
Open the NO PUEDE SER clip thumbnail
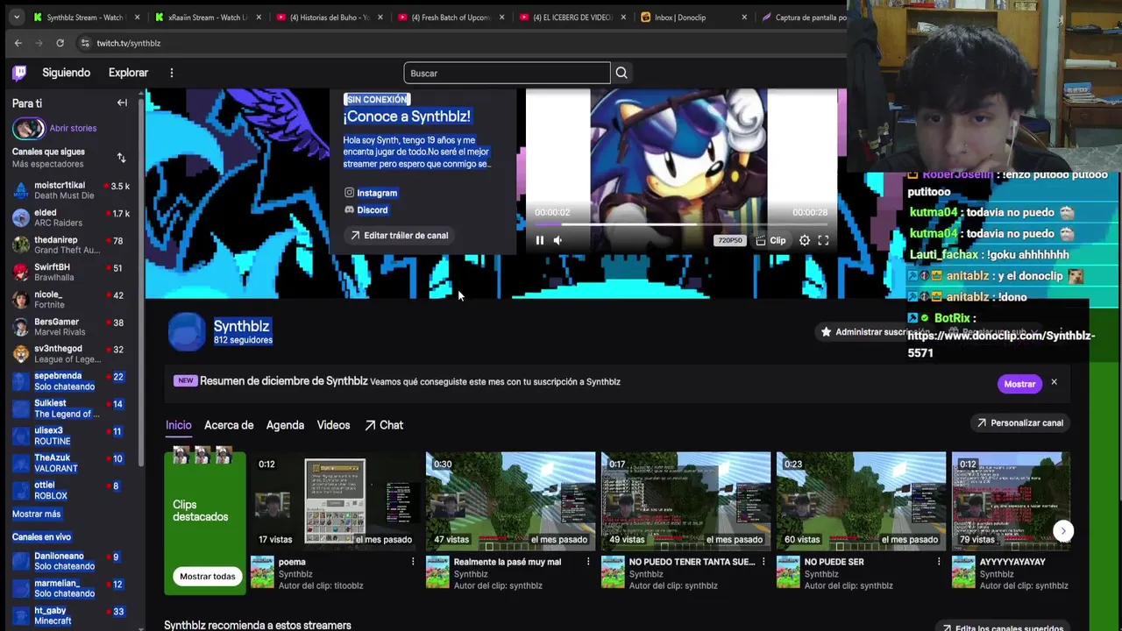tap(861, 501)
